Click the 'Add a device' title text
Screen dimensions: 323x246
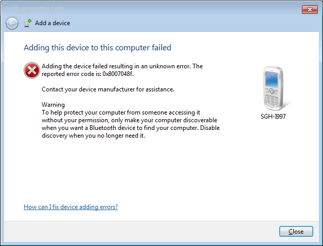coord(52,23)
